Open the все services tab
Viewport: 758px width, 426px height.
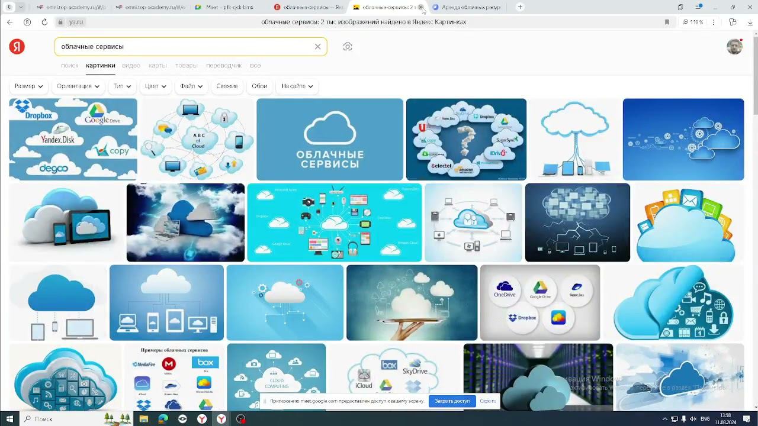click(255, 66)
